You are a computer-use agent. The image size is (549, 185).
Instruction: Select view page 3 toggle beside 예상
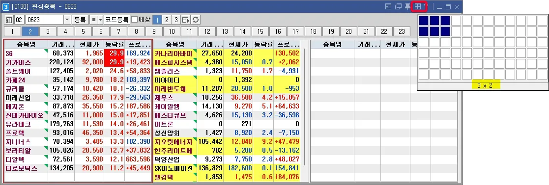(x=176, y=20)
